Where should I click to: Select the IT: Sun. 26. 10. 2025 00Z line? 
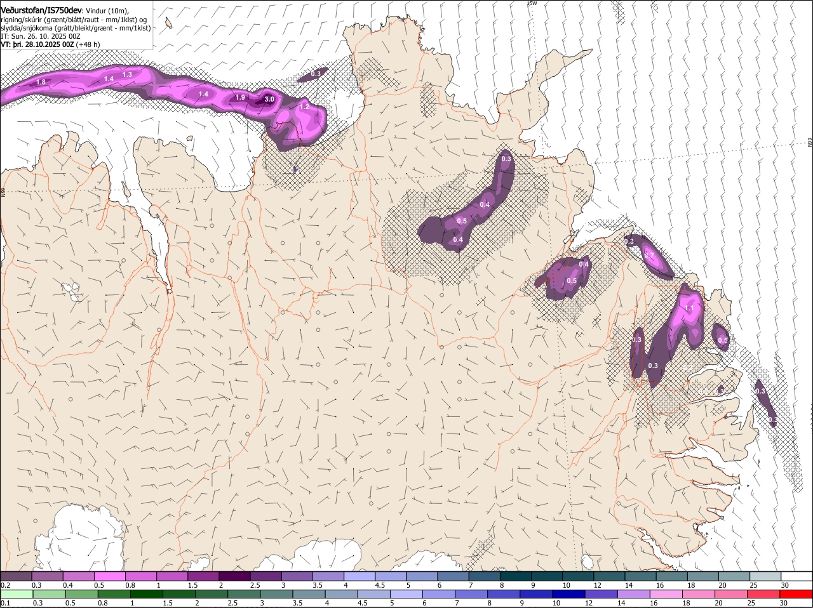[41, 36]
